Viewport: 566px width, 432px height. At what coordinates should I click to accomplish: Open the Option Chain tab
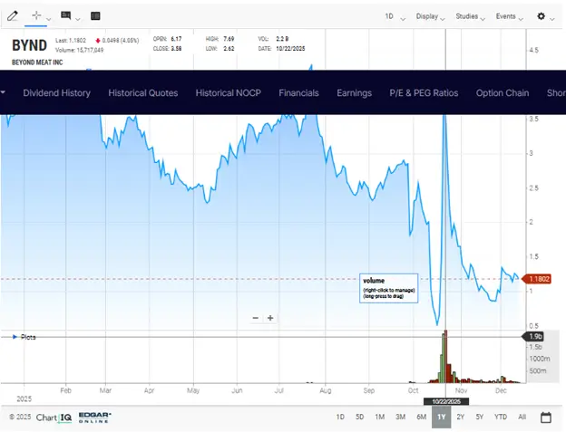tap(503, 93)
